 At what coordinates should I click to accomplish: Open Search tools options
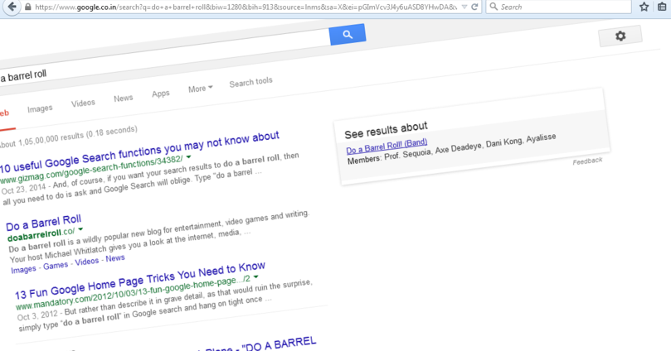250,82
